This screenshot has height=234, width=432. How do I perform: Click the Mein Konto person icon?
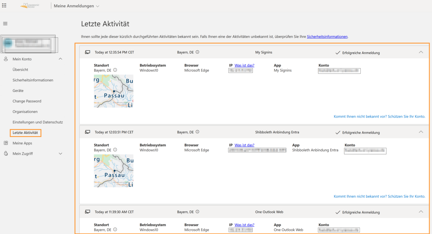[x=6, y=59]
